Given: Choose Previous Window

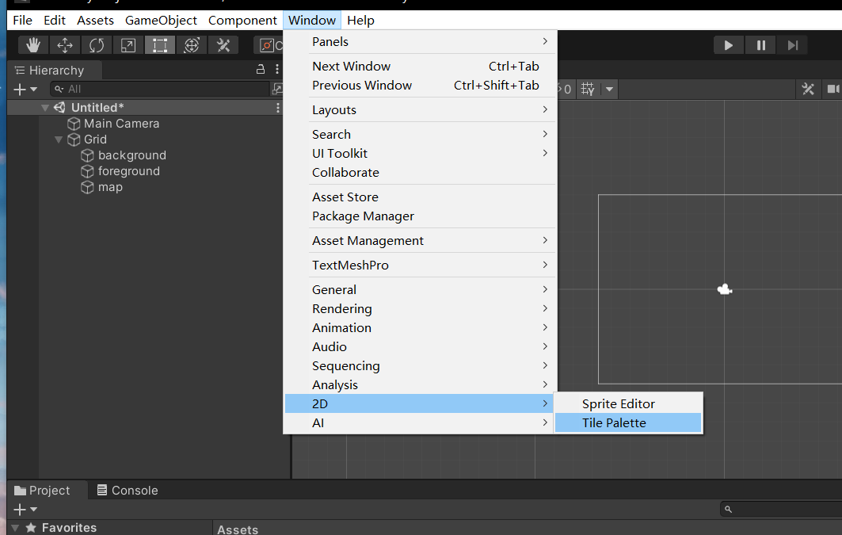Looking at the screenshot, I should pyautogui.click(x=421, y=86).
